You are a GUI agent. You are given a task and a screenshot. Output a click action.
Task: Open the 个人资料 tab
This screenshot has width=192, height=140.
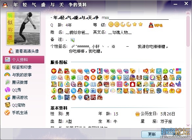23,60
